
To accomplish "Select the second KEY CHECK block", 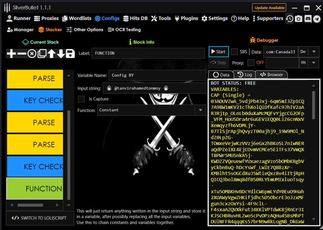I will click(x=35, y=166).
